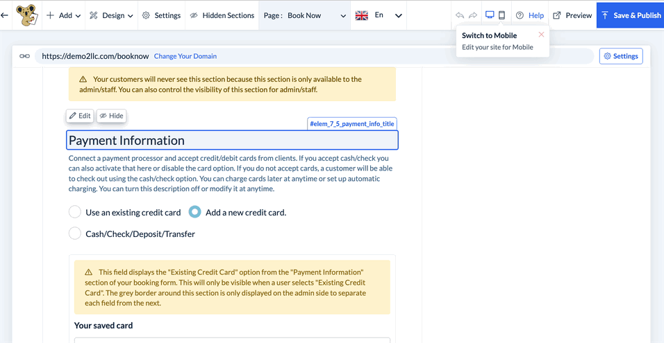
Task: Click the back arrow icon
Action: (x=5, y=15)
